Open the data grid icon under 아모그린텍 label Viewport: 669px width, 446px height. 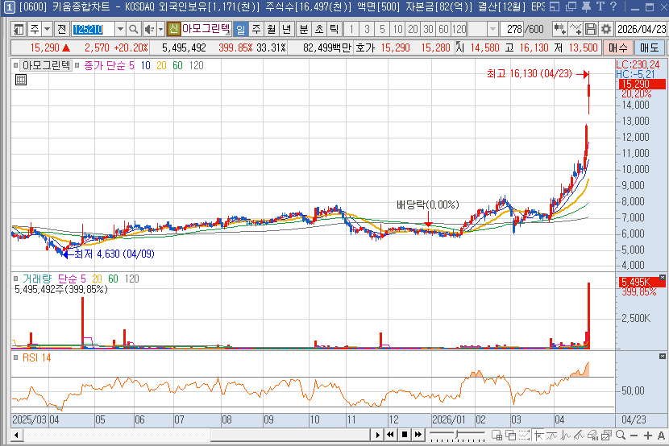(20, 80)
